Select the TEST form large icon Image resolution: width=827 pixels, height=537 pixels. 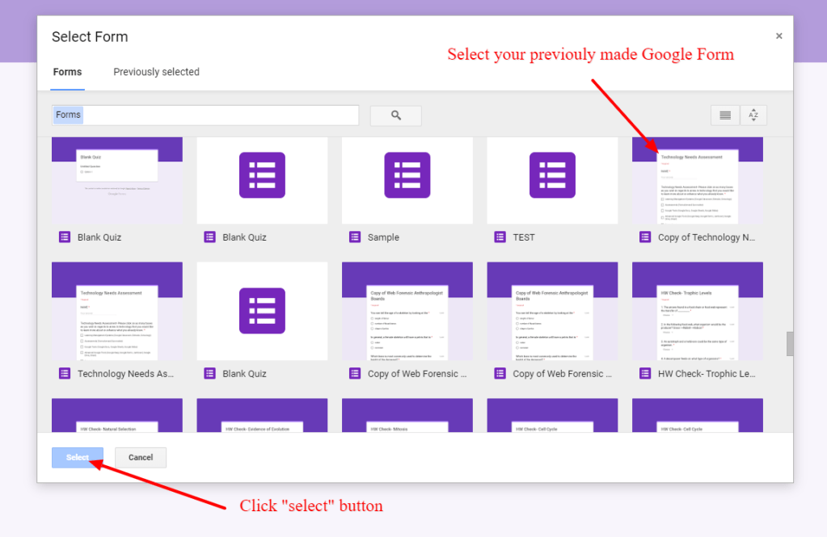[x=552, y=175]
